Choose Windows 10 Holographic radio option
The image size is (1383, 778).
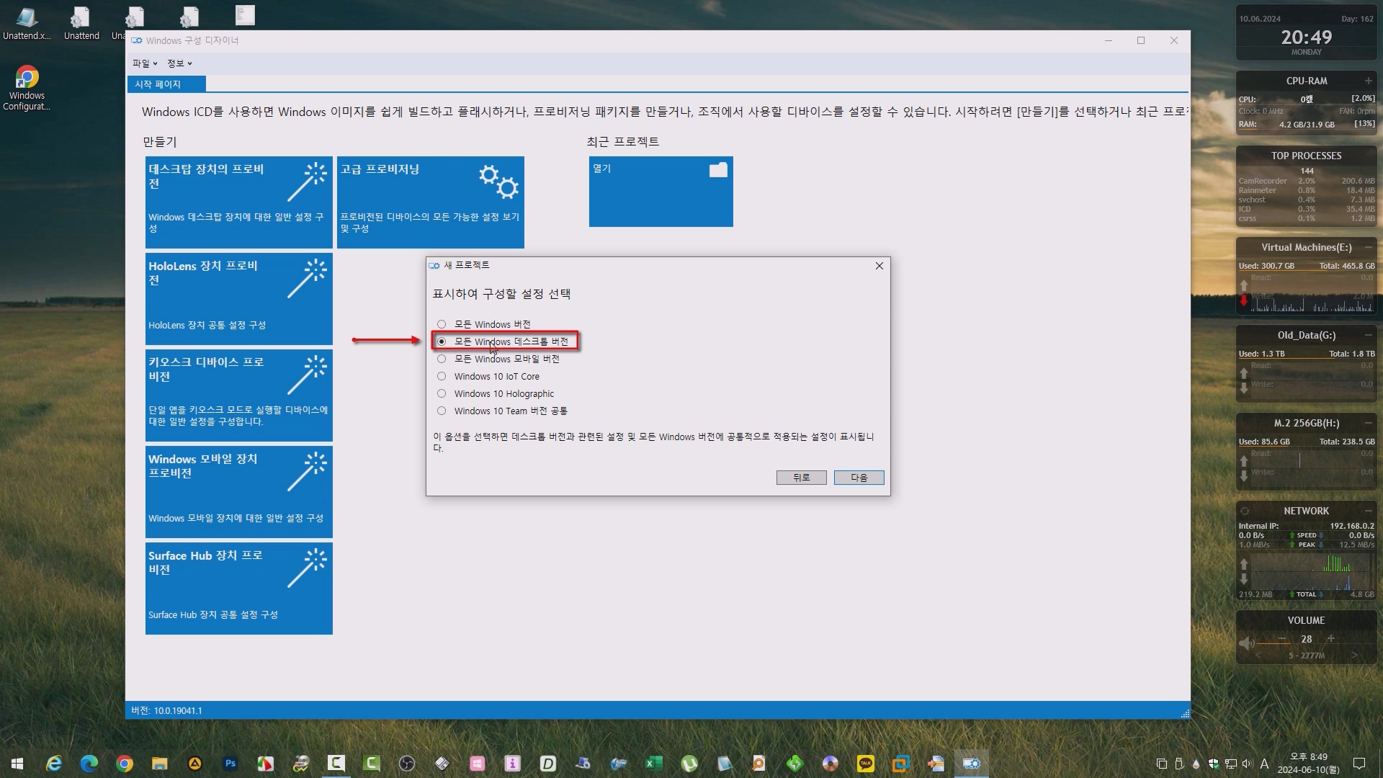[442, 393]
